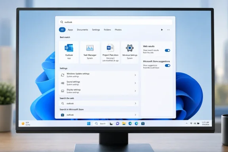Open the three-dots more options menu
Viewport: 228px width, 152px height.
[168, 30]
